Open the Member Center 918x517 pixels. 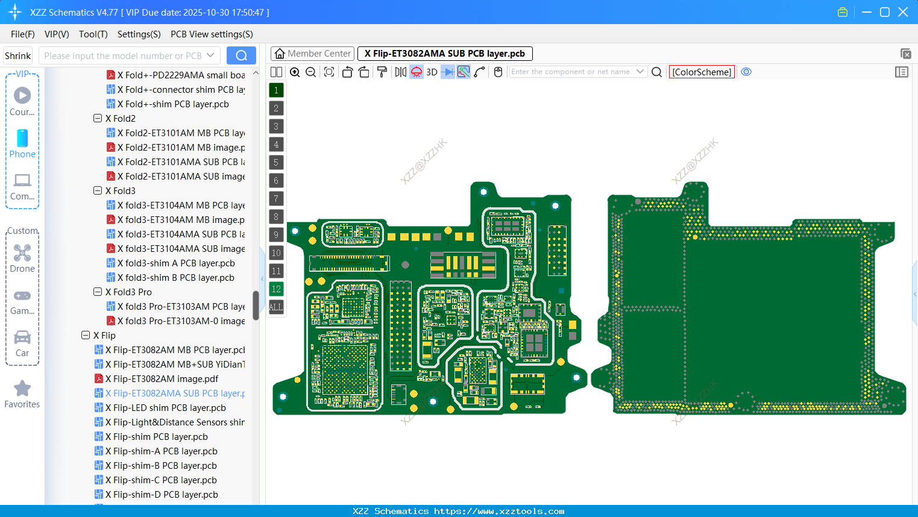(312, 53)
